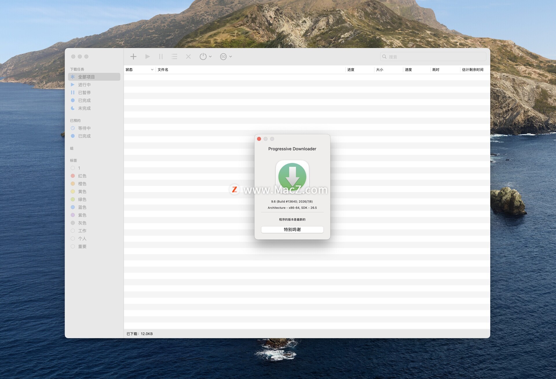This screenshot has height=379, width=556.
Task: Select the 个人 tag
Action: point(94,239)
